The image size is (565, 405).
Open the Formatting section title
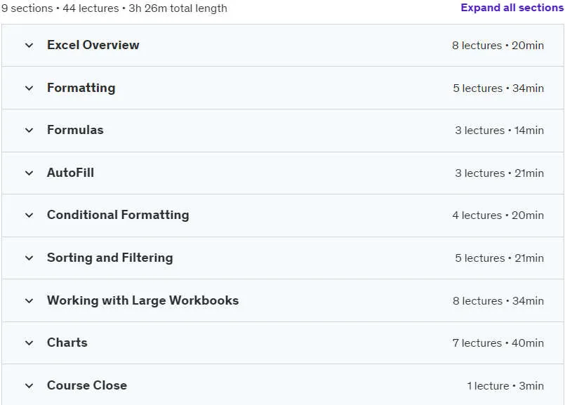(81, 88)
